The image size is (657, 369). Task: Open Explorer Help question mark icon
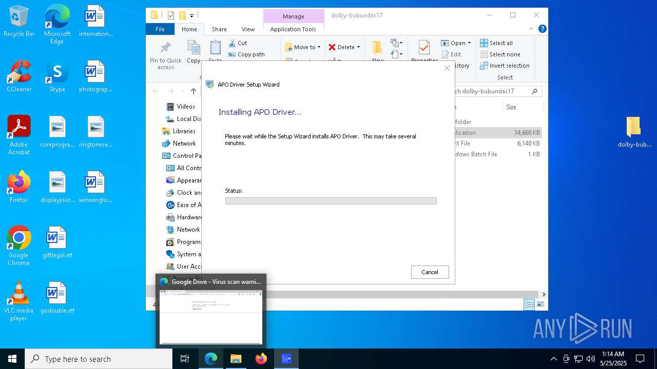pos(542,29)
